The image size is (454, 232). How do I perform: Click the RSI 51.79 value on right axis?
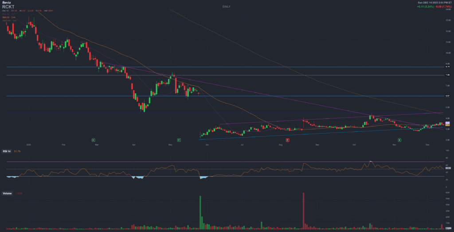click(x=448, y=168)
